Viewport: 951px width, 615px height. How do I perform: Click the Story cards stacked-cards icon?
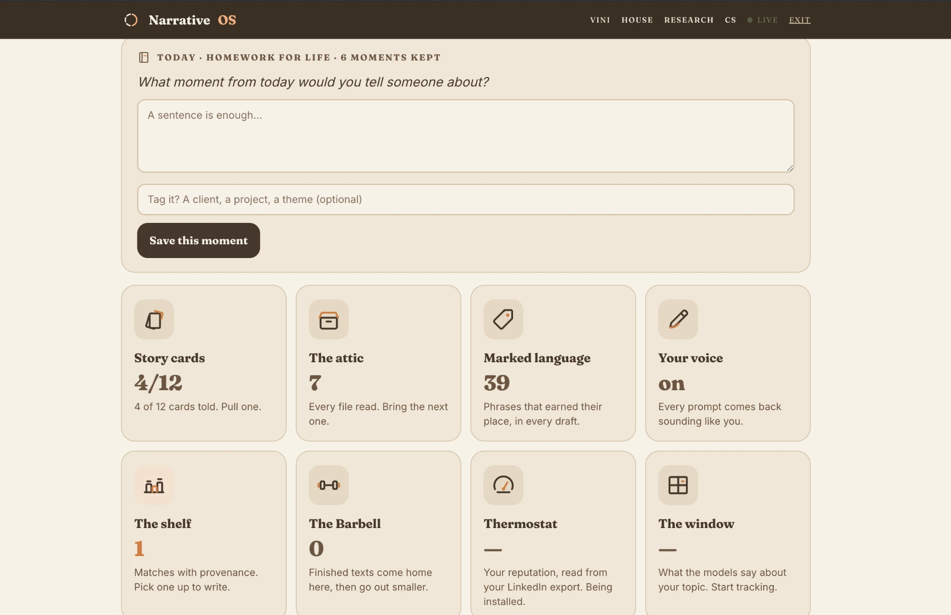tap(154, 319)
